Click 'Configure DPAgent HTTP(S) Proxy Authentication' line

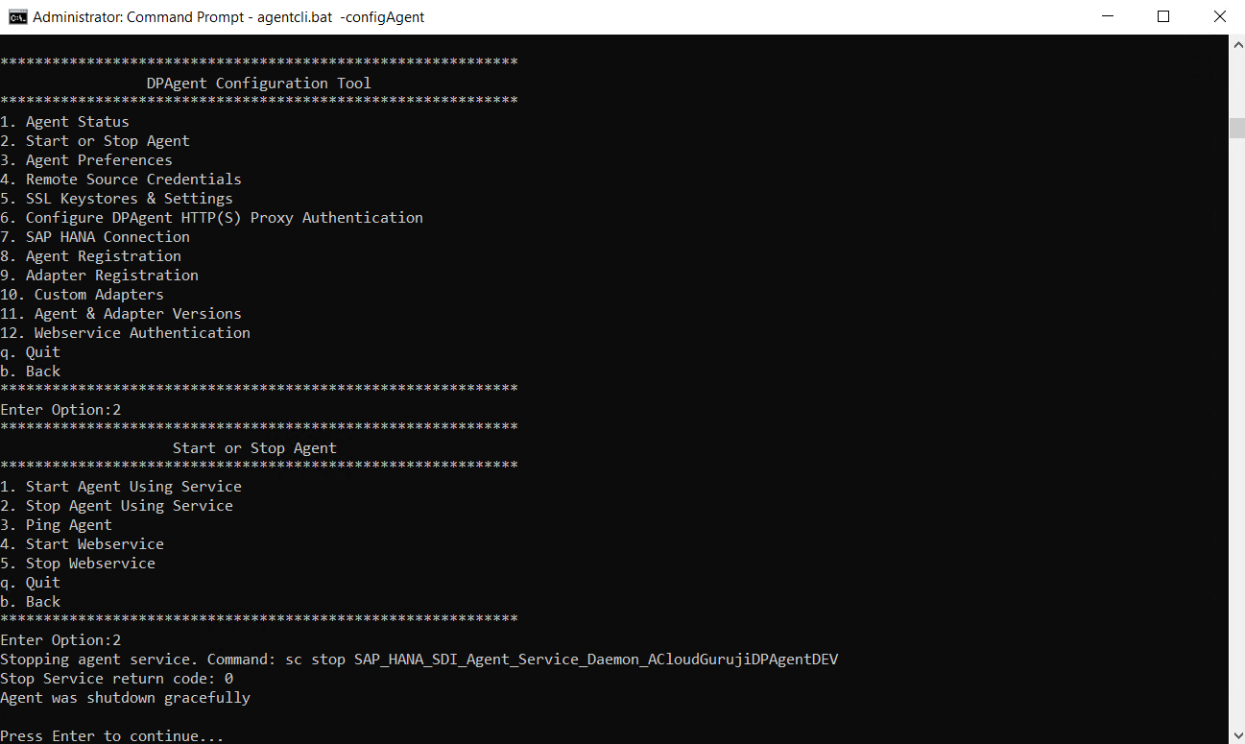click(x=211, y=218)
